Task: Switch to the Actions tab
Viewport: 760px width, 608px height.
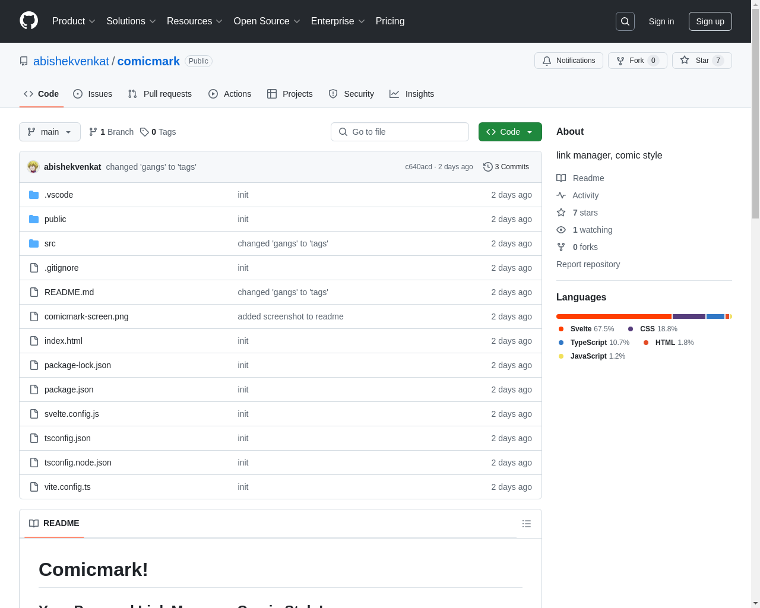Action: tap(230, 94)
